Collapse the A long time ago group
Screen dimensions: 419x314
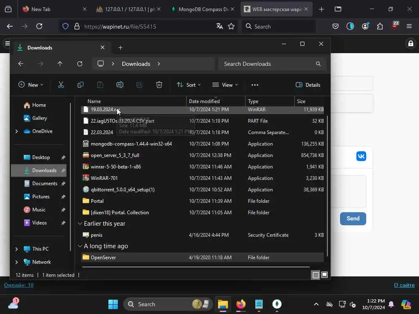tap(80, 246)
